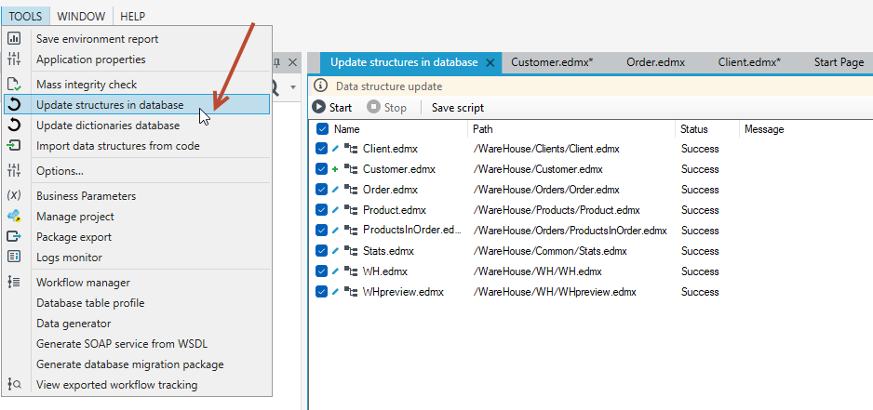The width and height of the screenshot is (873, 410).
Task: Uncheck the Customer.edmx checkbox
Action: 321,169
